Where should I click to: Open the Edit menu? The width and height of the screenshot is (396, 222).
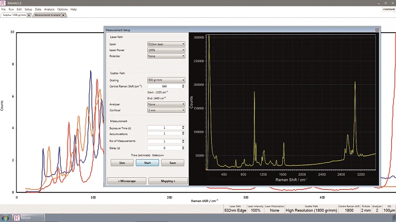click(19, 9)
